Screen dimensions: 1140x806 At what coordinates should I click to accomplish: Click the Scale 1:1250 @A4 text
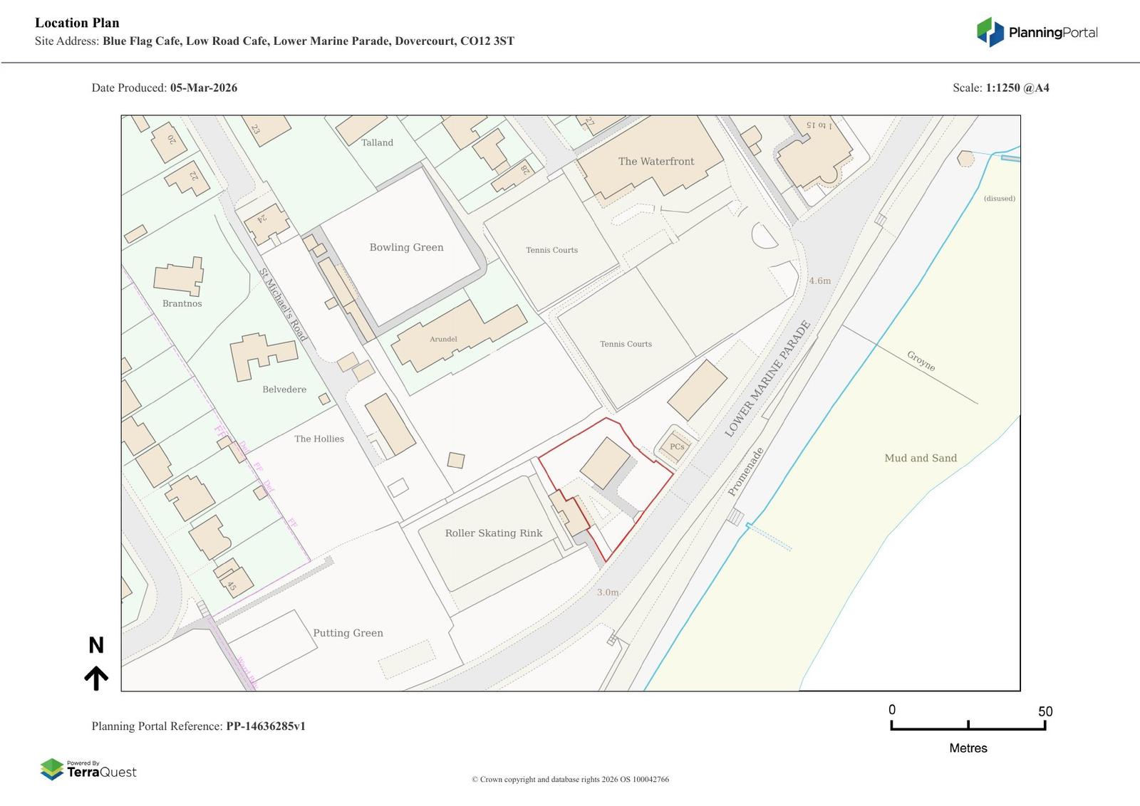[1000, 88]
